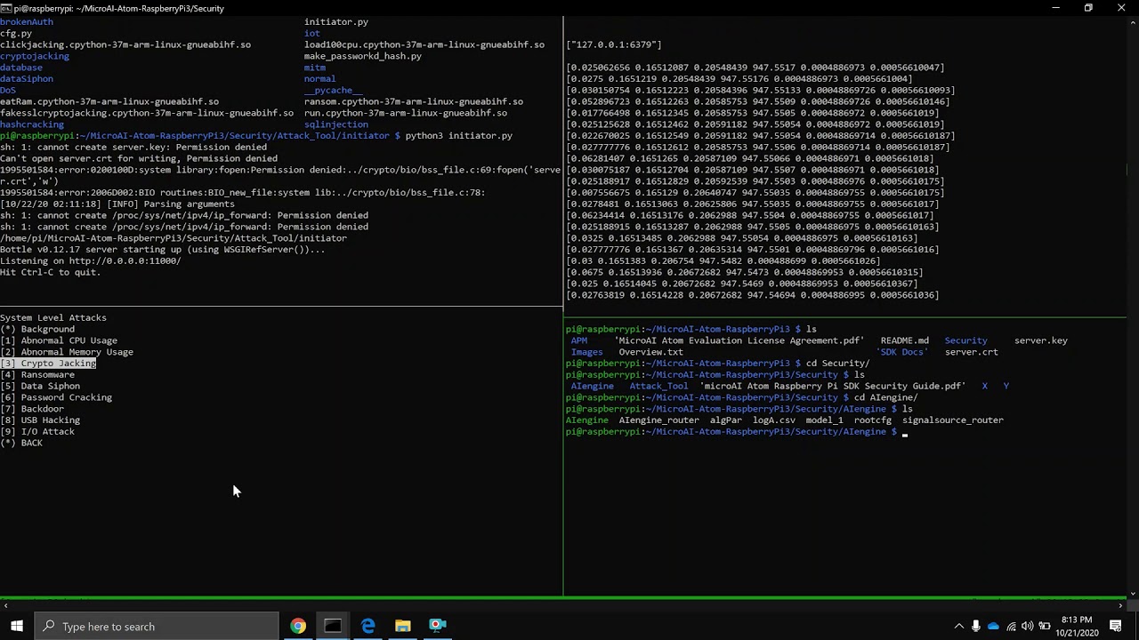Select [1] Abnormal CPU Usage

point(59,340)
